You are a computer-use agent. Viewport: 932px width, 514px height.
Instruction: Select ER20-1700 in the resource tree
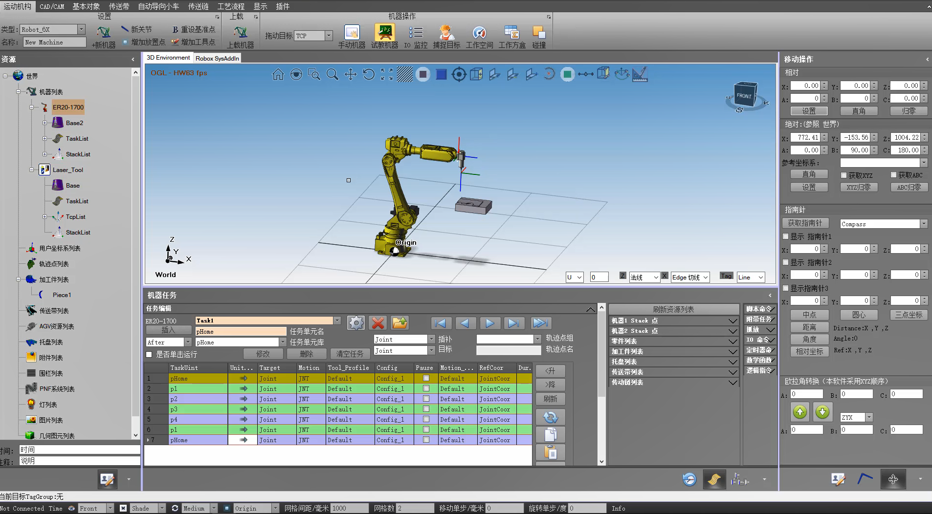(x=68, y=107)
